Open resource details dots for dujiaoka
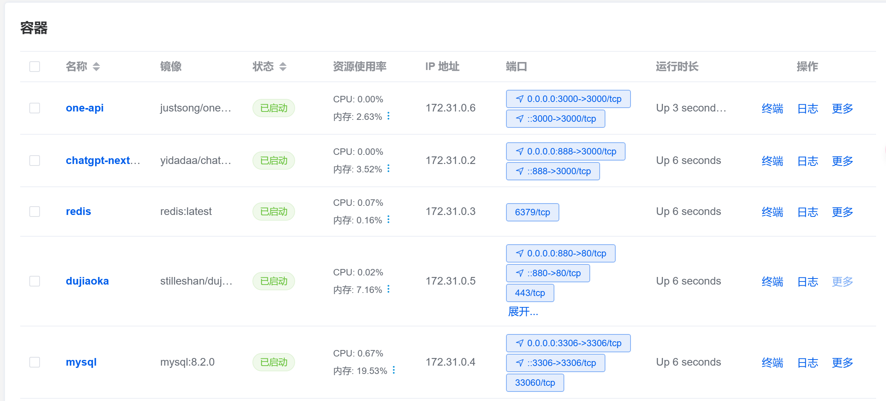The image size is (886, 401). [388, 289]
